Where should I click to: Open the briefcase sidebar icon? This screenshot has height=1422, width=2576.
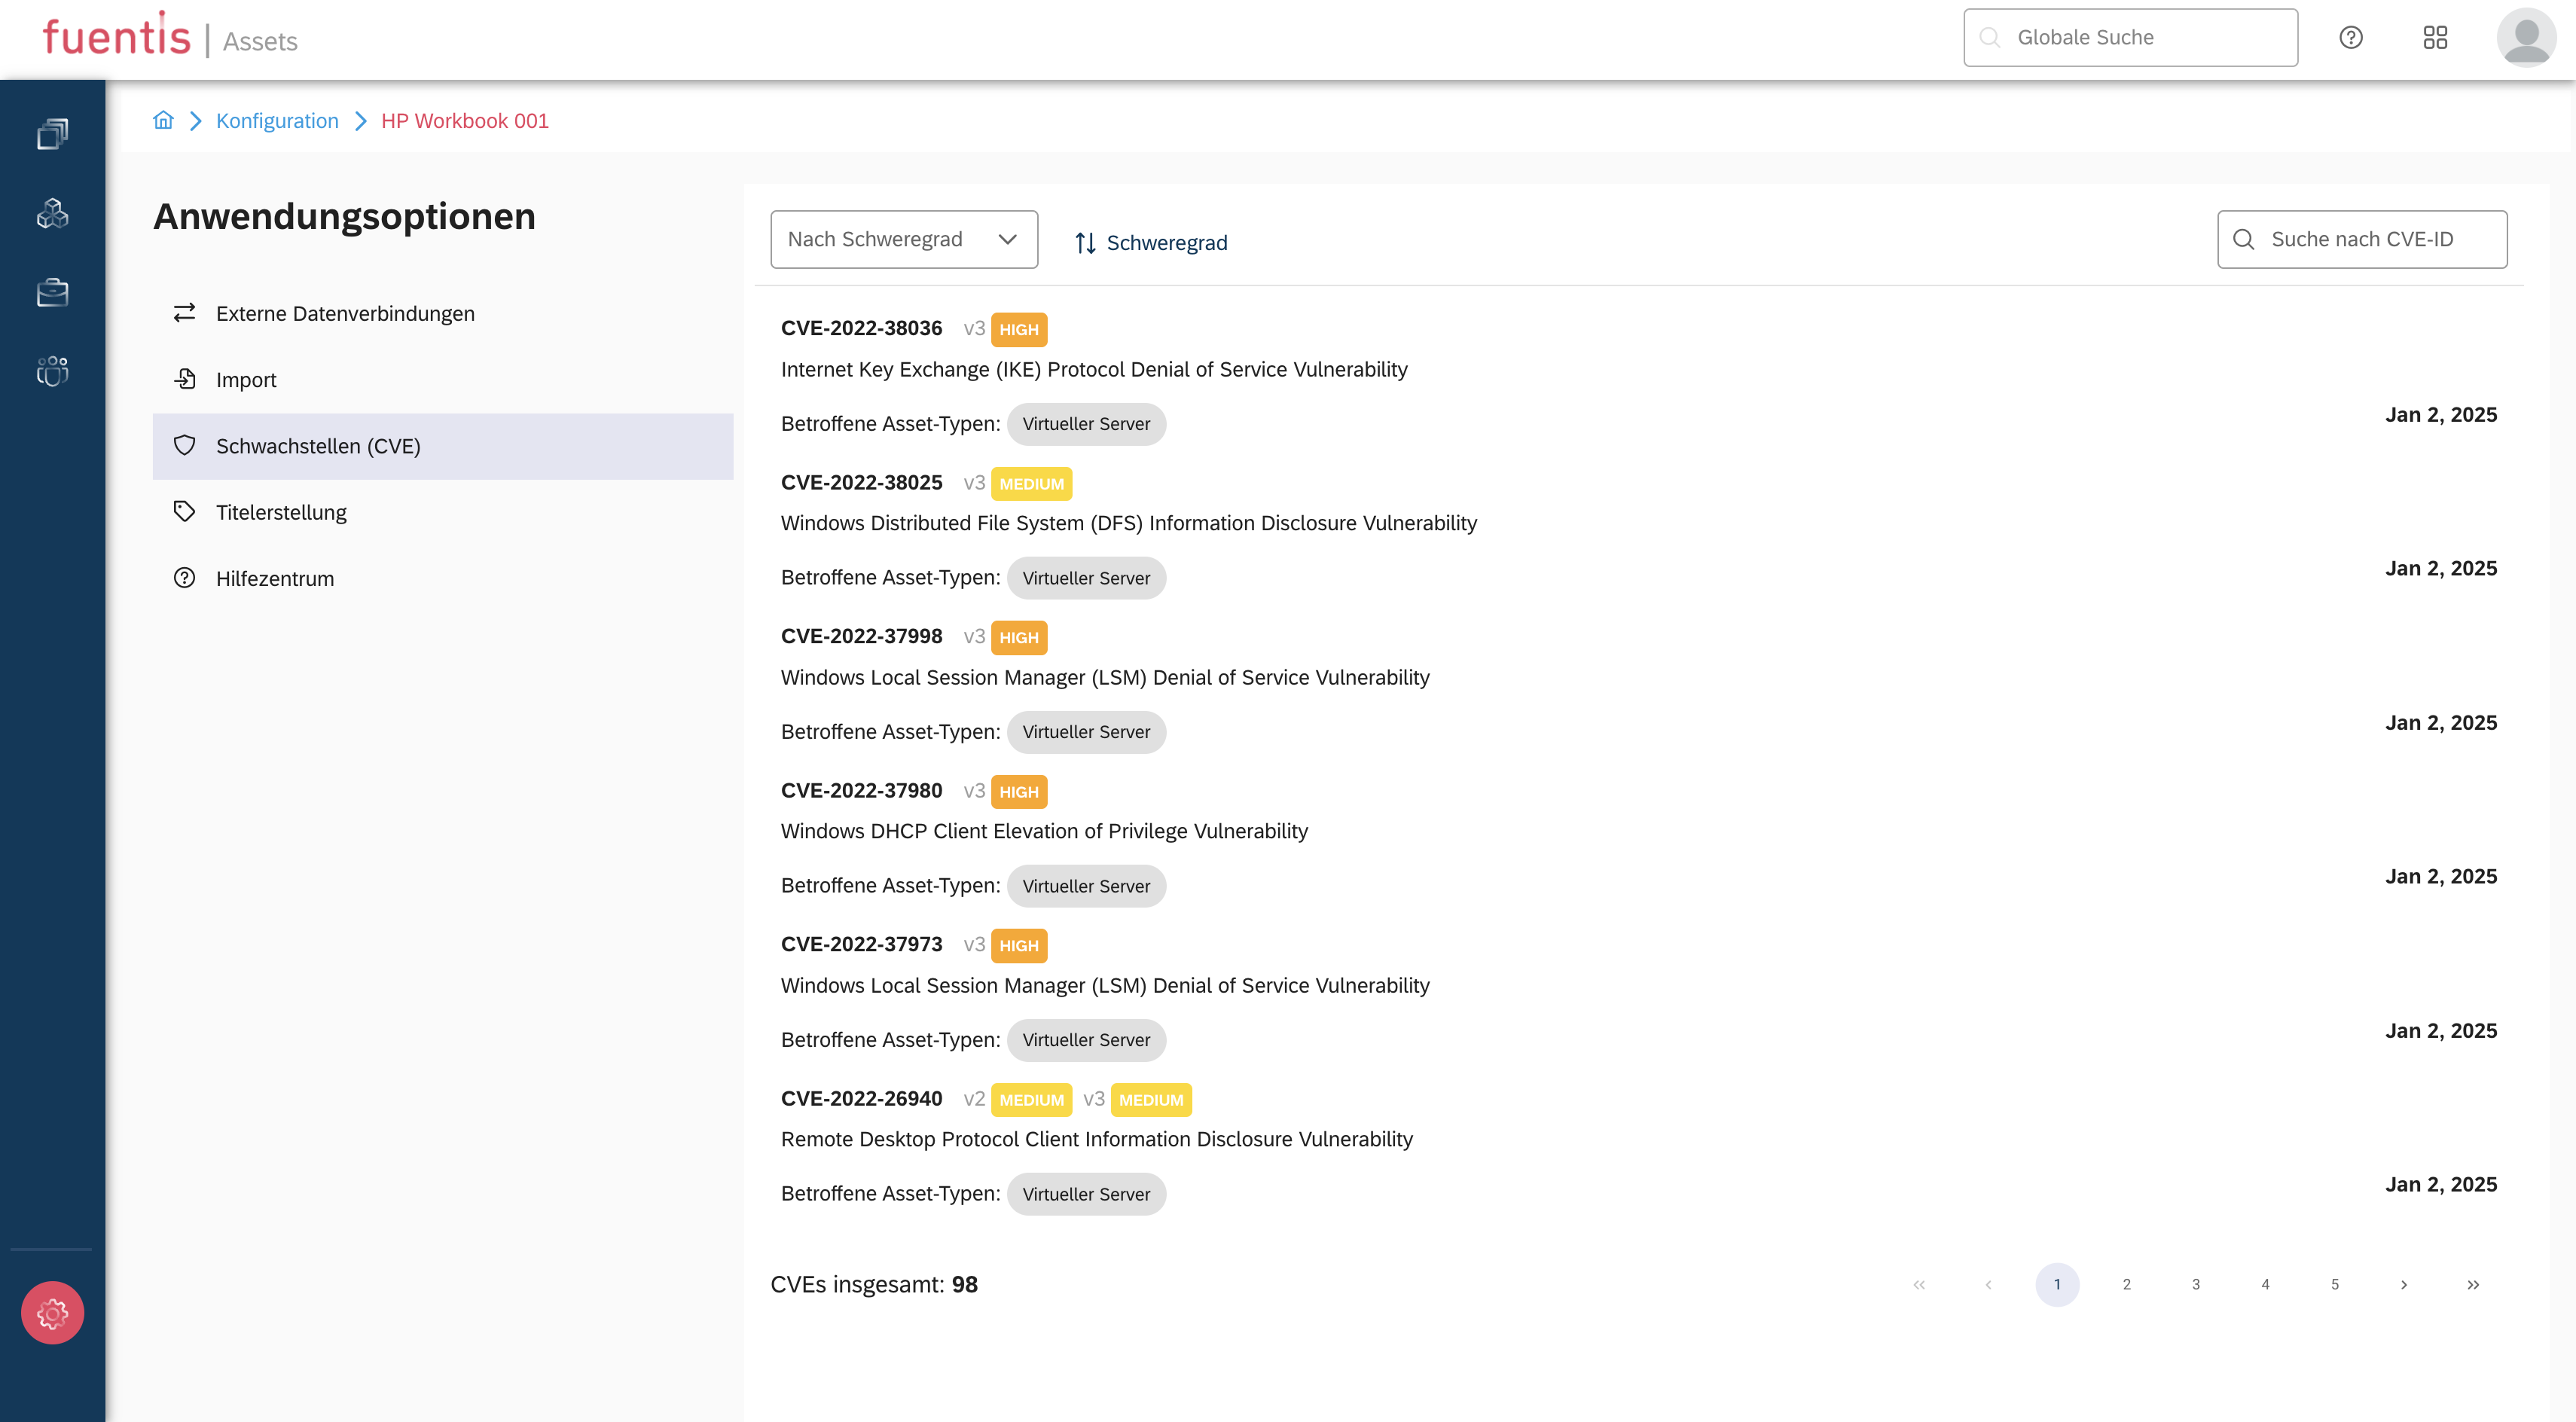click(52, 292)
